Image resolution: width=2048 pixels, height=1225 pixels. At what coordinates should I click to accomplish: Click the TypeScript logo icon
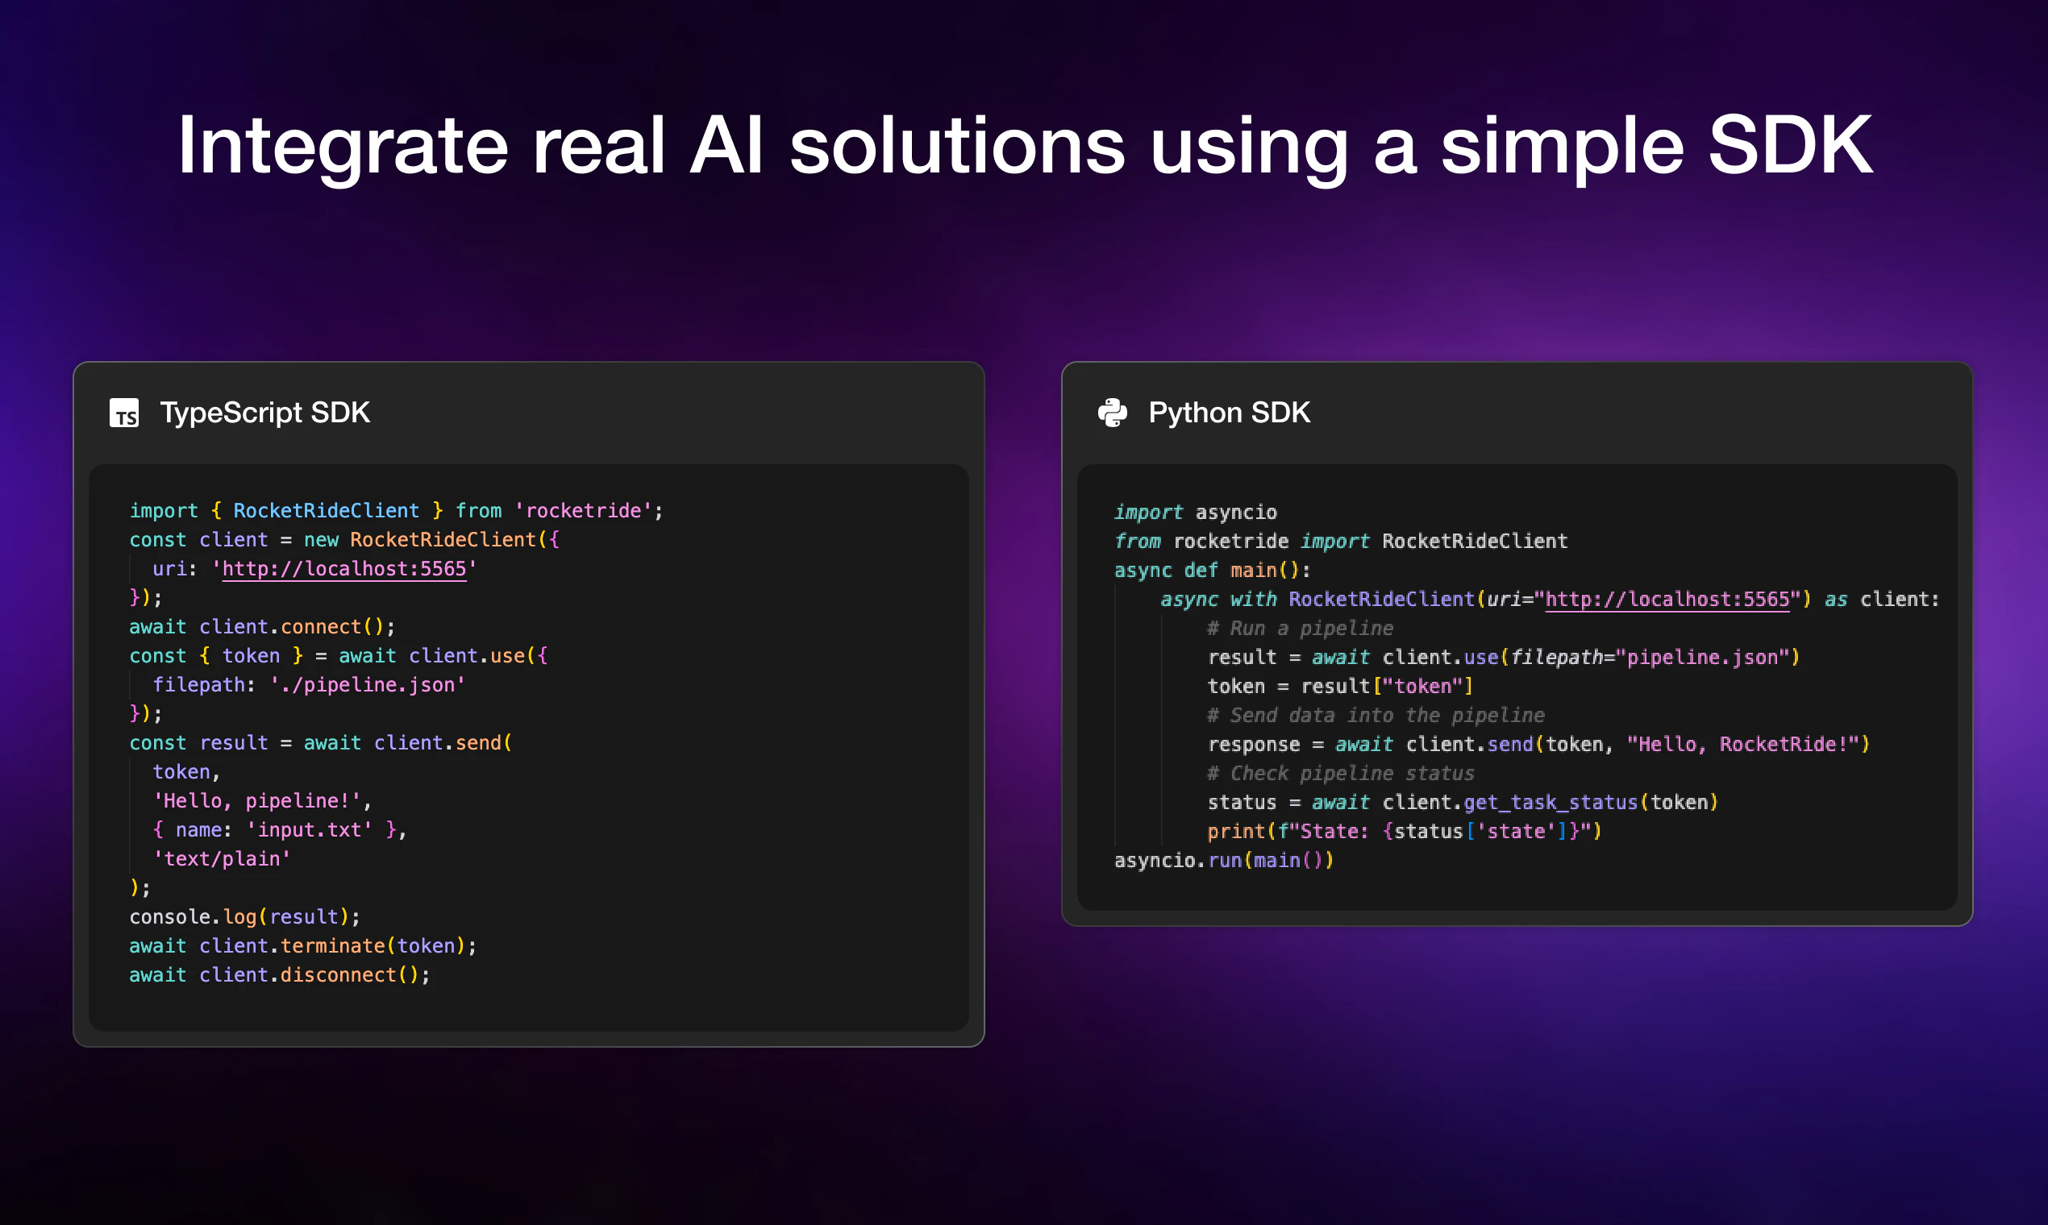tap(124, 413)
